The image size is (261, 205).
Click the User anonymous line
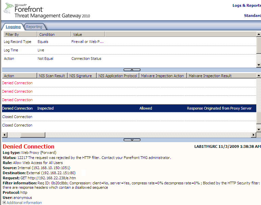click(x=17, y=198)
